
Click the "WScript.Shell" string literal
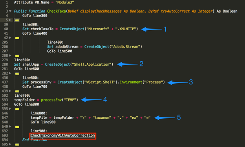(100, 82)
